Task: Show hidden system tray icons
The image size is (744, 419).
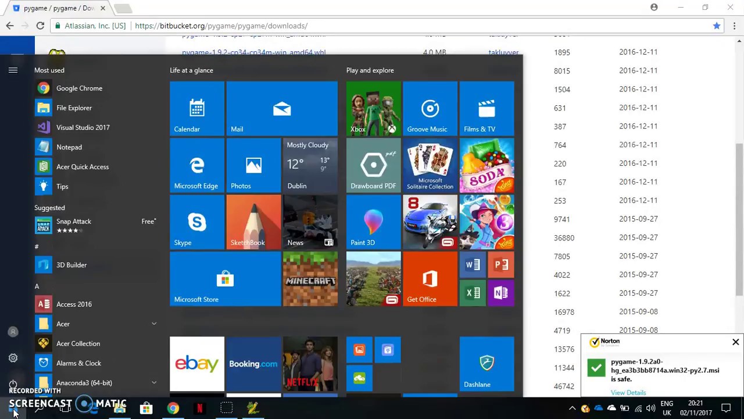Action: point(572,408)
